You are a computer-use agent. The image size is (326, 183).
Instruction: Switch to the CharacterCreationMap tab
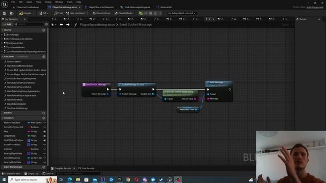[x=25, y=7]
